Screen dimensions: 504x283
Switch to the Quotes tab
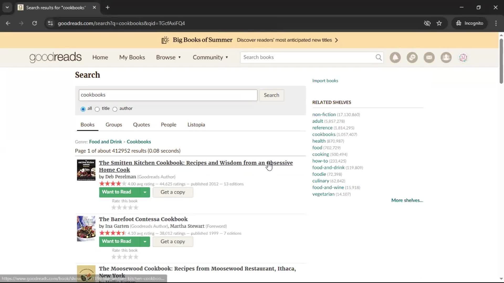141,125
